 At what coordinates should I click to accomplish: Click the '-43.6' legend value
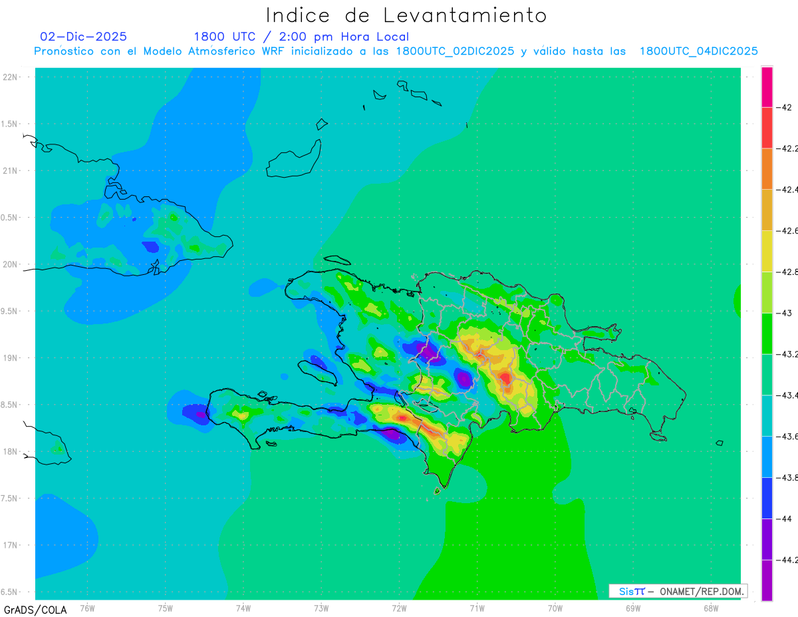tap(788, 437)
